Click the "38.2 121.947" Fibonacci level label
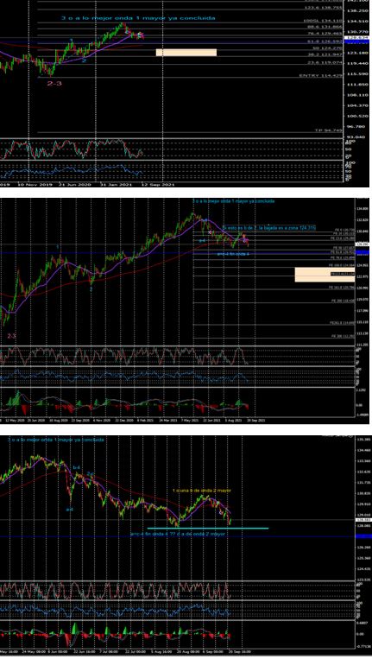 (x=325, y=54)
